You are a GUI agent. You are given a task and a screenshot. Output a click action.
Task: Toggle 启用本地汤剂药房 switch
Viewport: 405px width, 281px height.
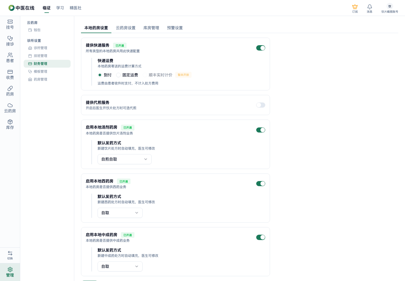261,130
